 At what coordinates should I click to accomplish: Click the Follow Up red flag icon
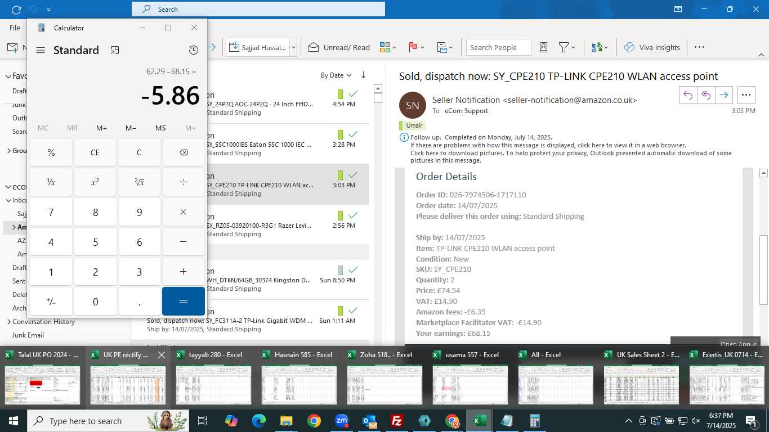click(x=413, y=47)
